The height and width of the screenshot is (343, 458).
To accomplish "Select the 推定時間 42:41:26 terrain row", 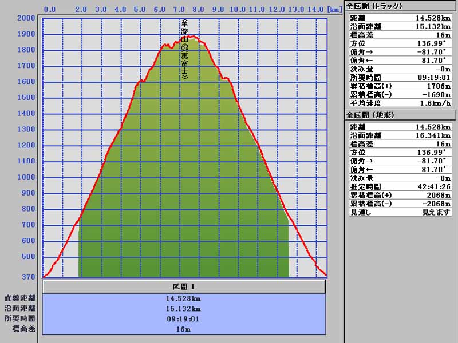I will (399, 186).
